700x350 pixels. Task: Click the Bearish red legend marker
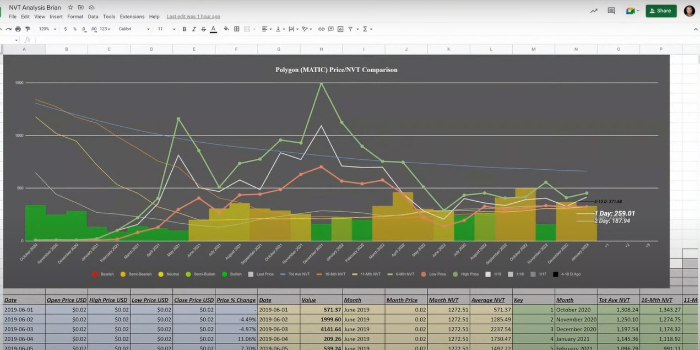coord(95,274)
